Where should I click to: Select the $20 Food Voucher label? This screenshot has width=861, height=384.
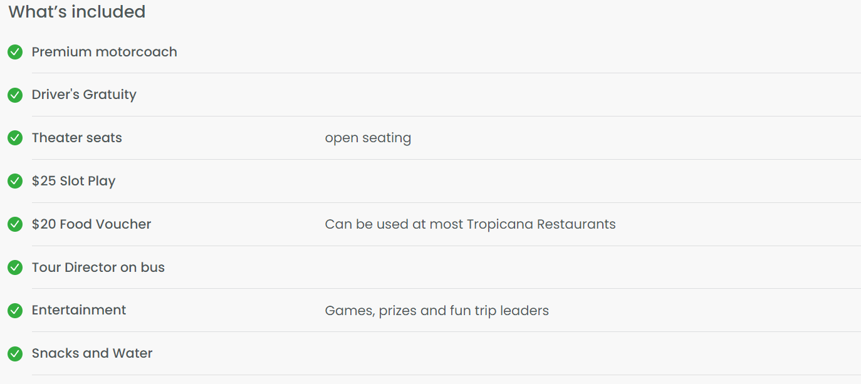(91, 224)
